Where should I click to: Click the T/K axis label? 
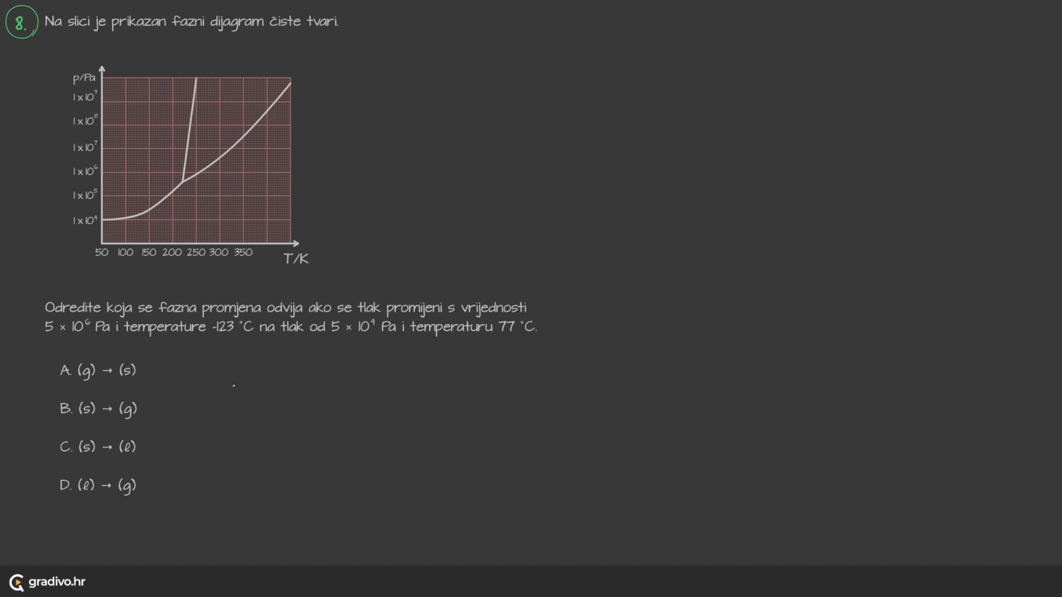tap(296, 259)
